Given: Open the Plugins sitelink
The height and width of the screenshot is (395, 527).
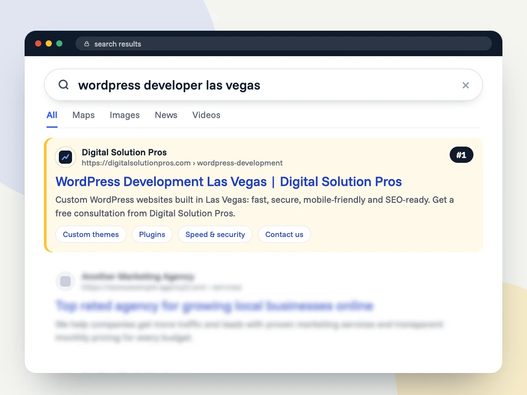Looking at the screenshot, I should (152, 234).
